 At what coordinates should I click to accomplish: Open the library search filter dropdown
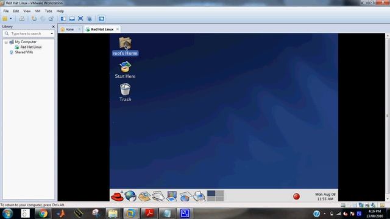[x=52, y=33]
